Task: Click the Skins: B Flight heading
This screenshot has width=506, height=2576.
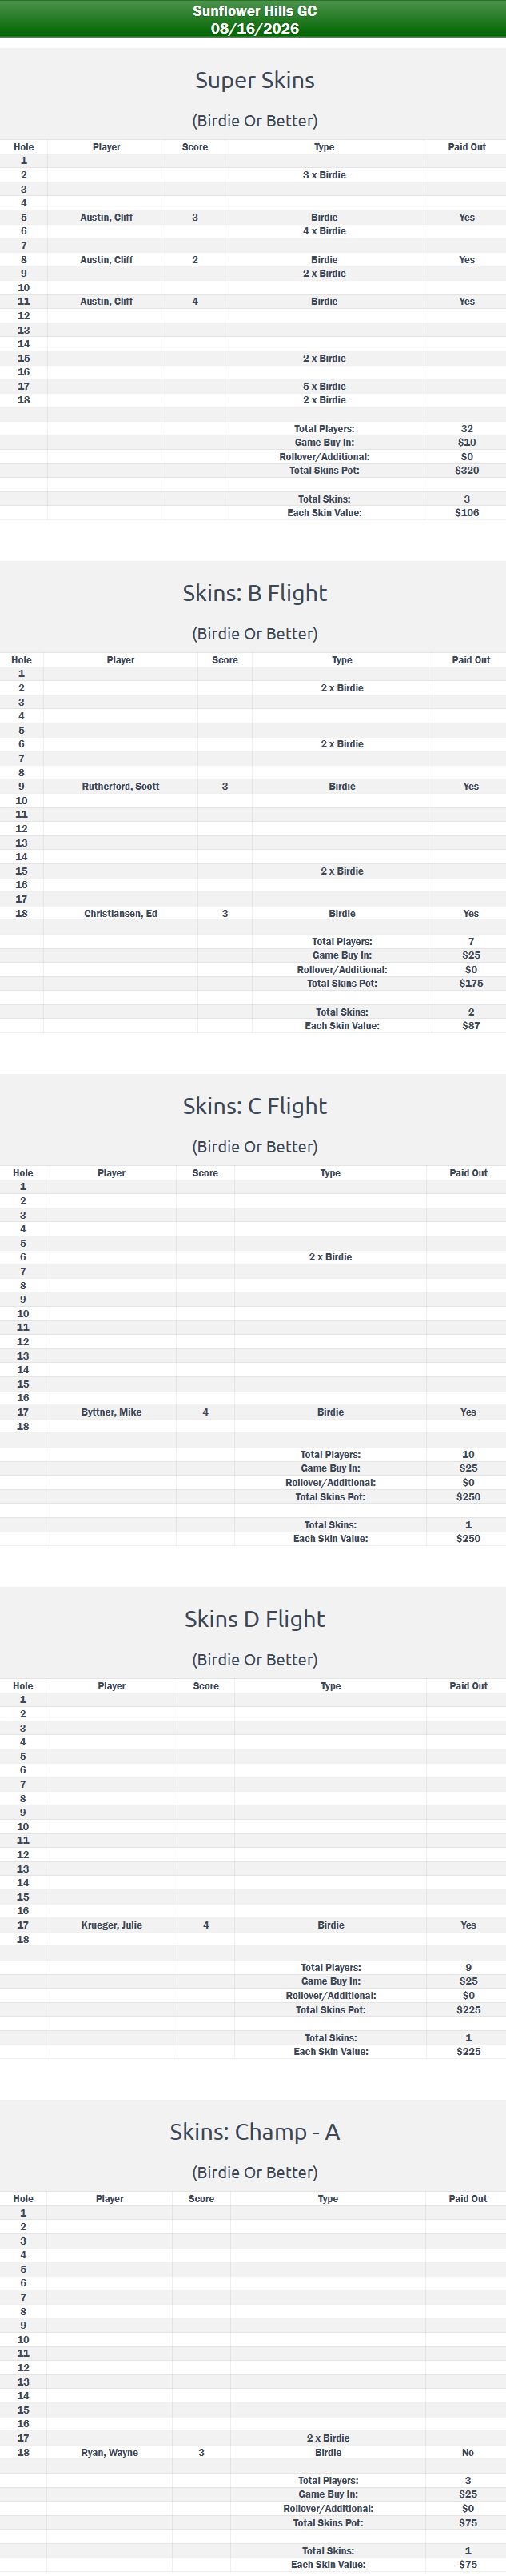Action: click(254, 593)
